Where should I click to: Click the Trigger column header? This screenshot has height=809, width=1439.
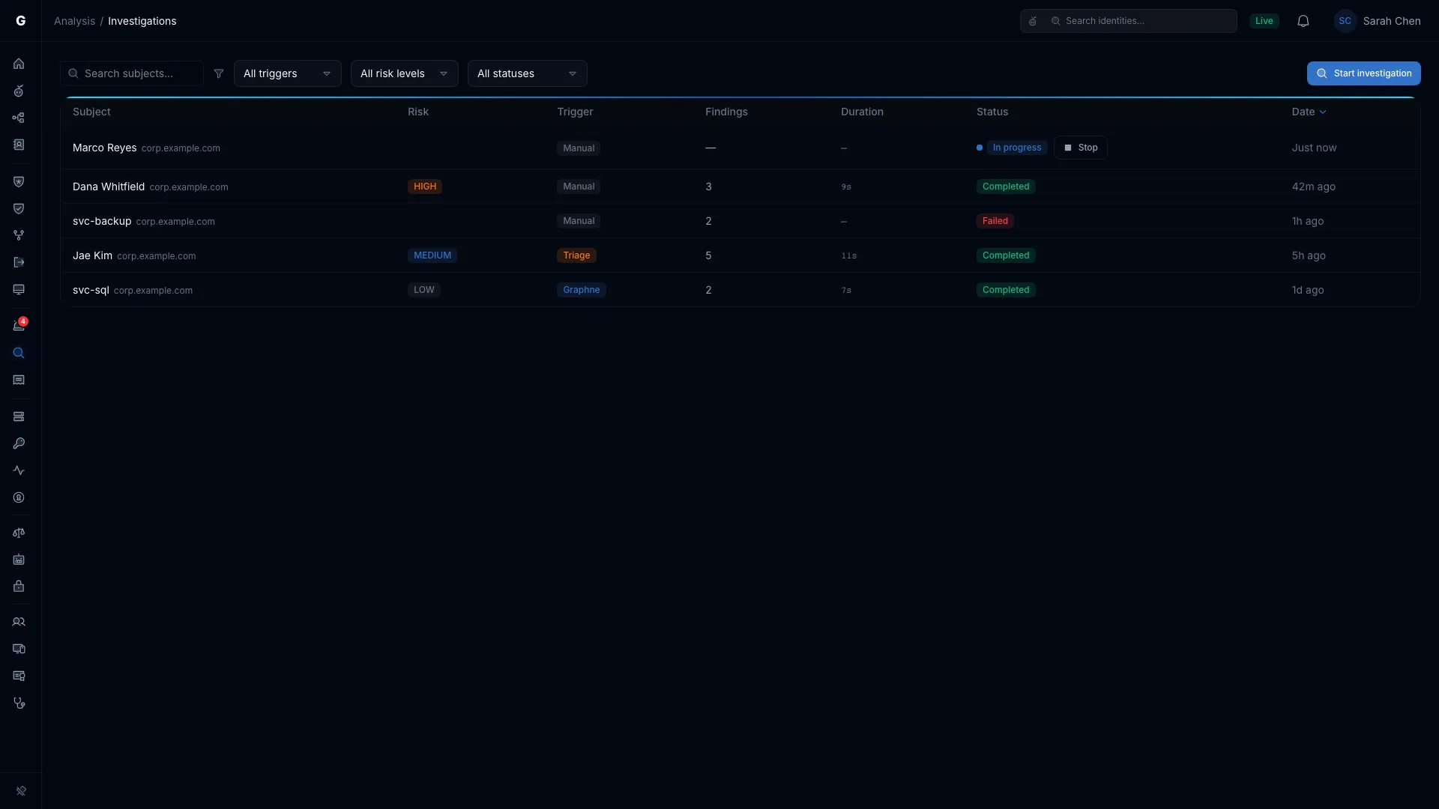click(x=575, y=112)
